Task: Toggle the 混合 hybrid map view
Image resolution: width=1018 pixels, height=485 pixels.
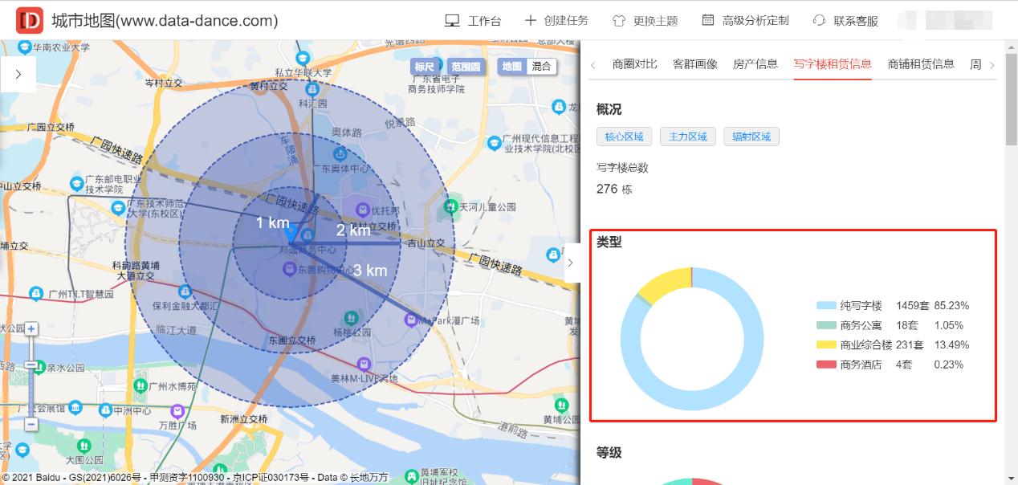Action: coord(541,67)
